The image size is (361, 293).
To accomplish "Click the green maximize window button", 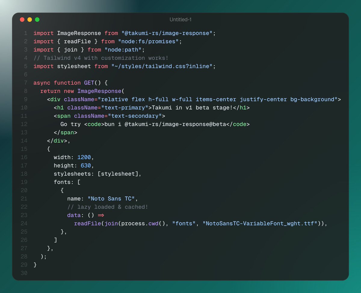I will [37, 20].
